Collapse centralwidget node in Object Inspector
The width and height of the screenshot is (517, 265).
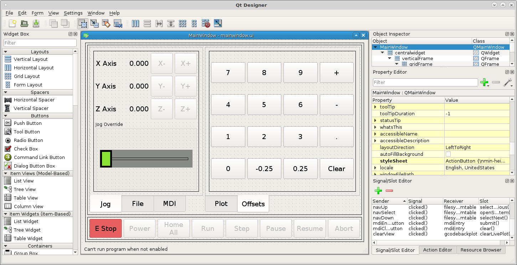point(383,53)
